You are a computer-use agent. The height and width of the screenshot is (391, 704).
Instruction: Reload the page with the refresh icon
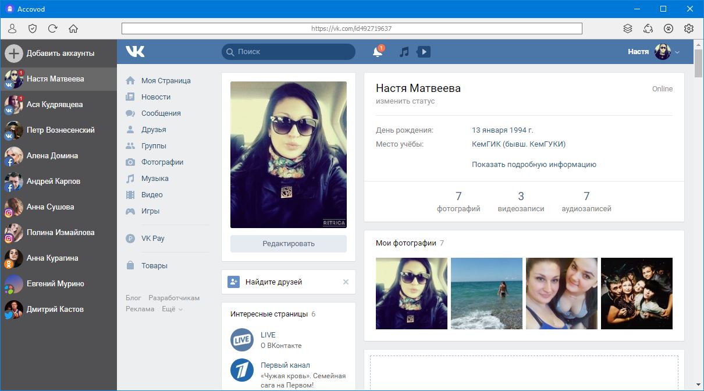pos(53,29)
